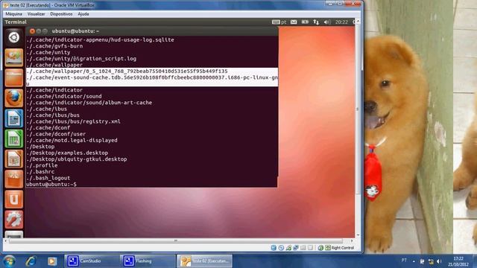Click the VirtualBox vertical scrollbar down arrow

click(x=358, y=235)
